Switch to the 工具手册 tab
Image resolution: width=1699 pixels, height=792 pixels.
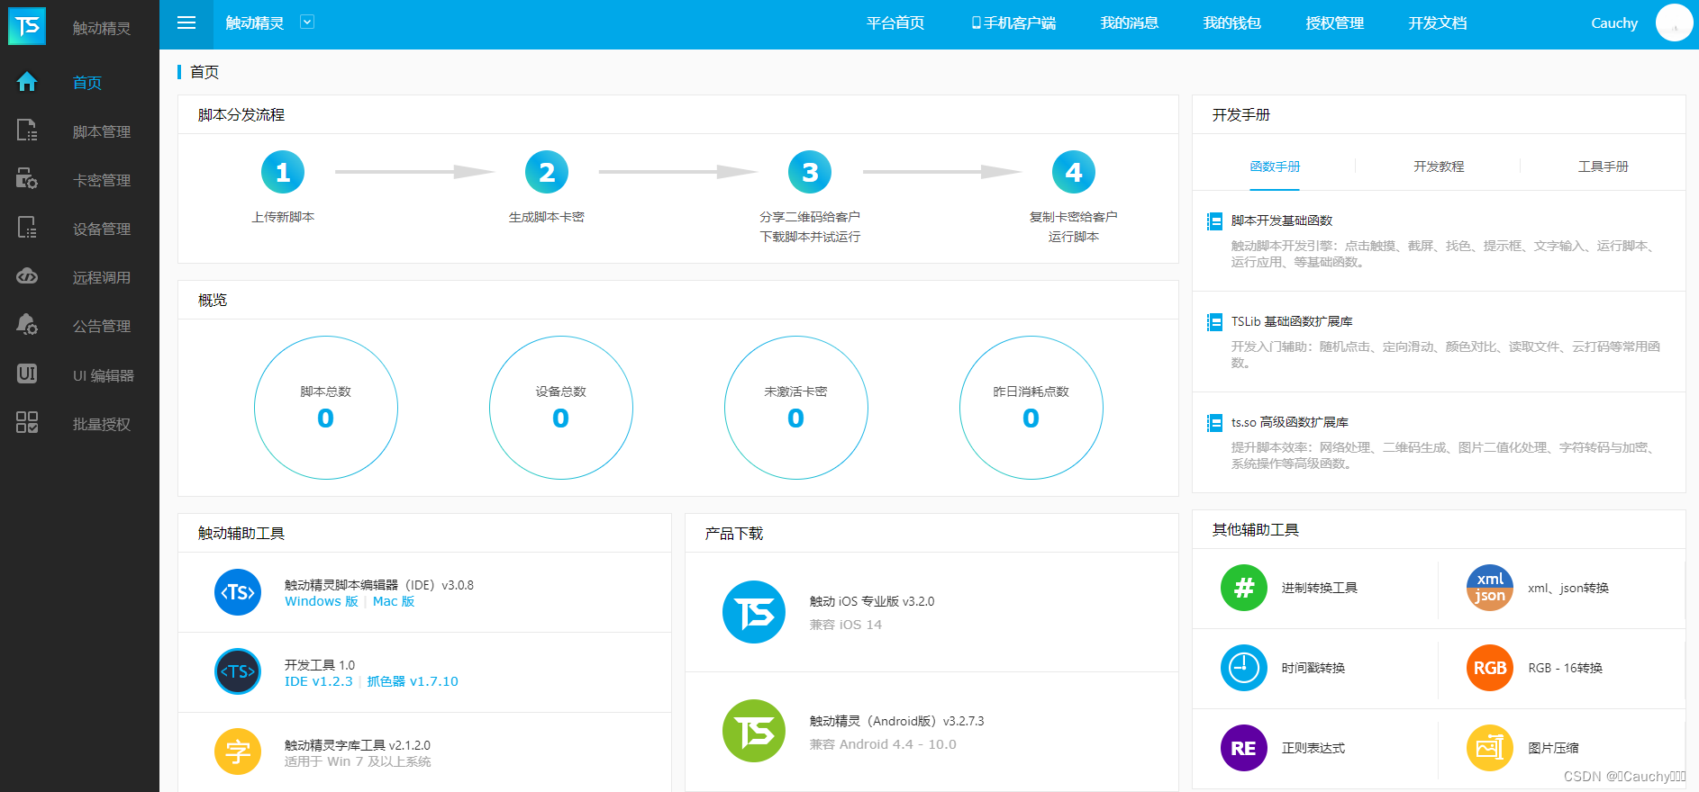tap(1604, 166)
